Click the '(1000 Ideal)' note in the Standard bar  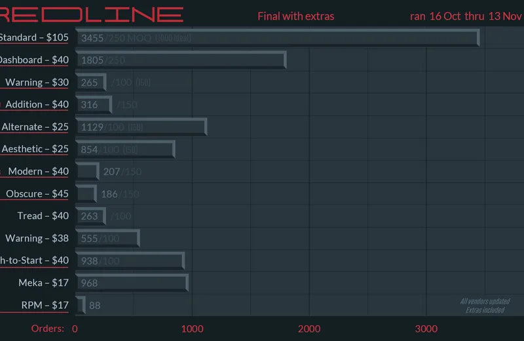coord(173,38)
